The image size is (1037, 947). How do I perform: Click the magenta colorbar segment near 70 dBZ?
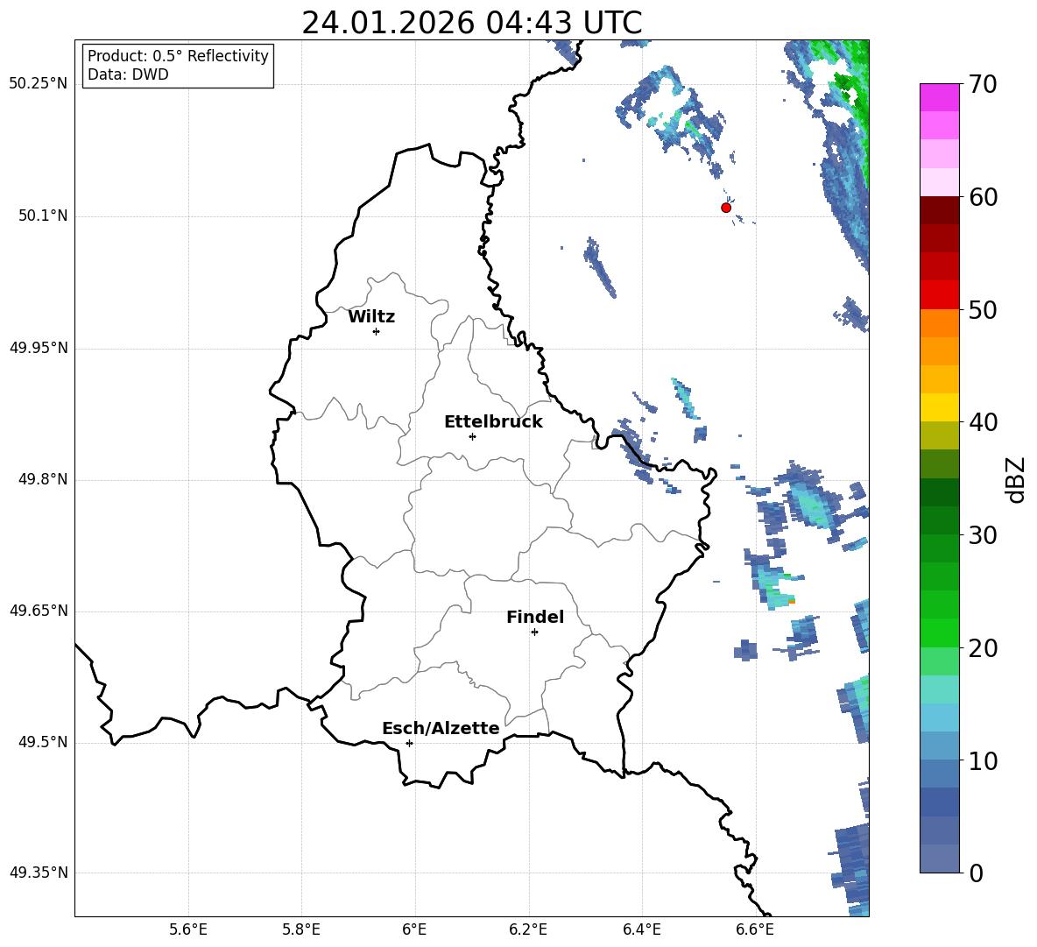click(x=939, y=98)
